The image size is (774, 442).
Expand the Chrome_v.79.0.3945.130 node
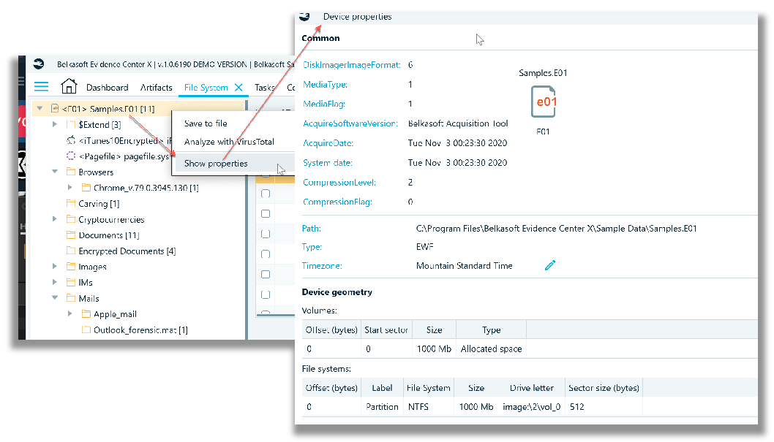click(69, 187)
